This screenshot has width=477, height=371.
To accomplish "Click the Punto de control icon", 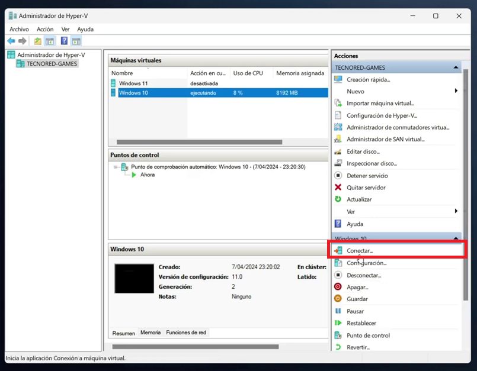I will [338, 335].
